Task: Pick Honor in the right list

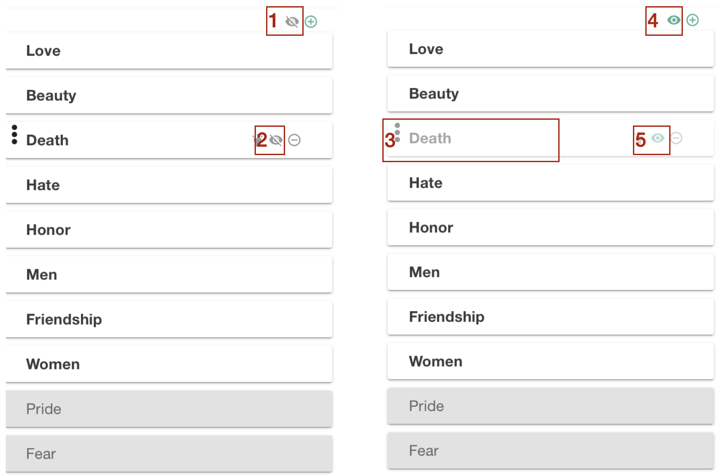Action: 431,228
